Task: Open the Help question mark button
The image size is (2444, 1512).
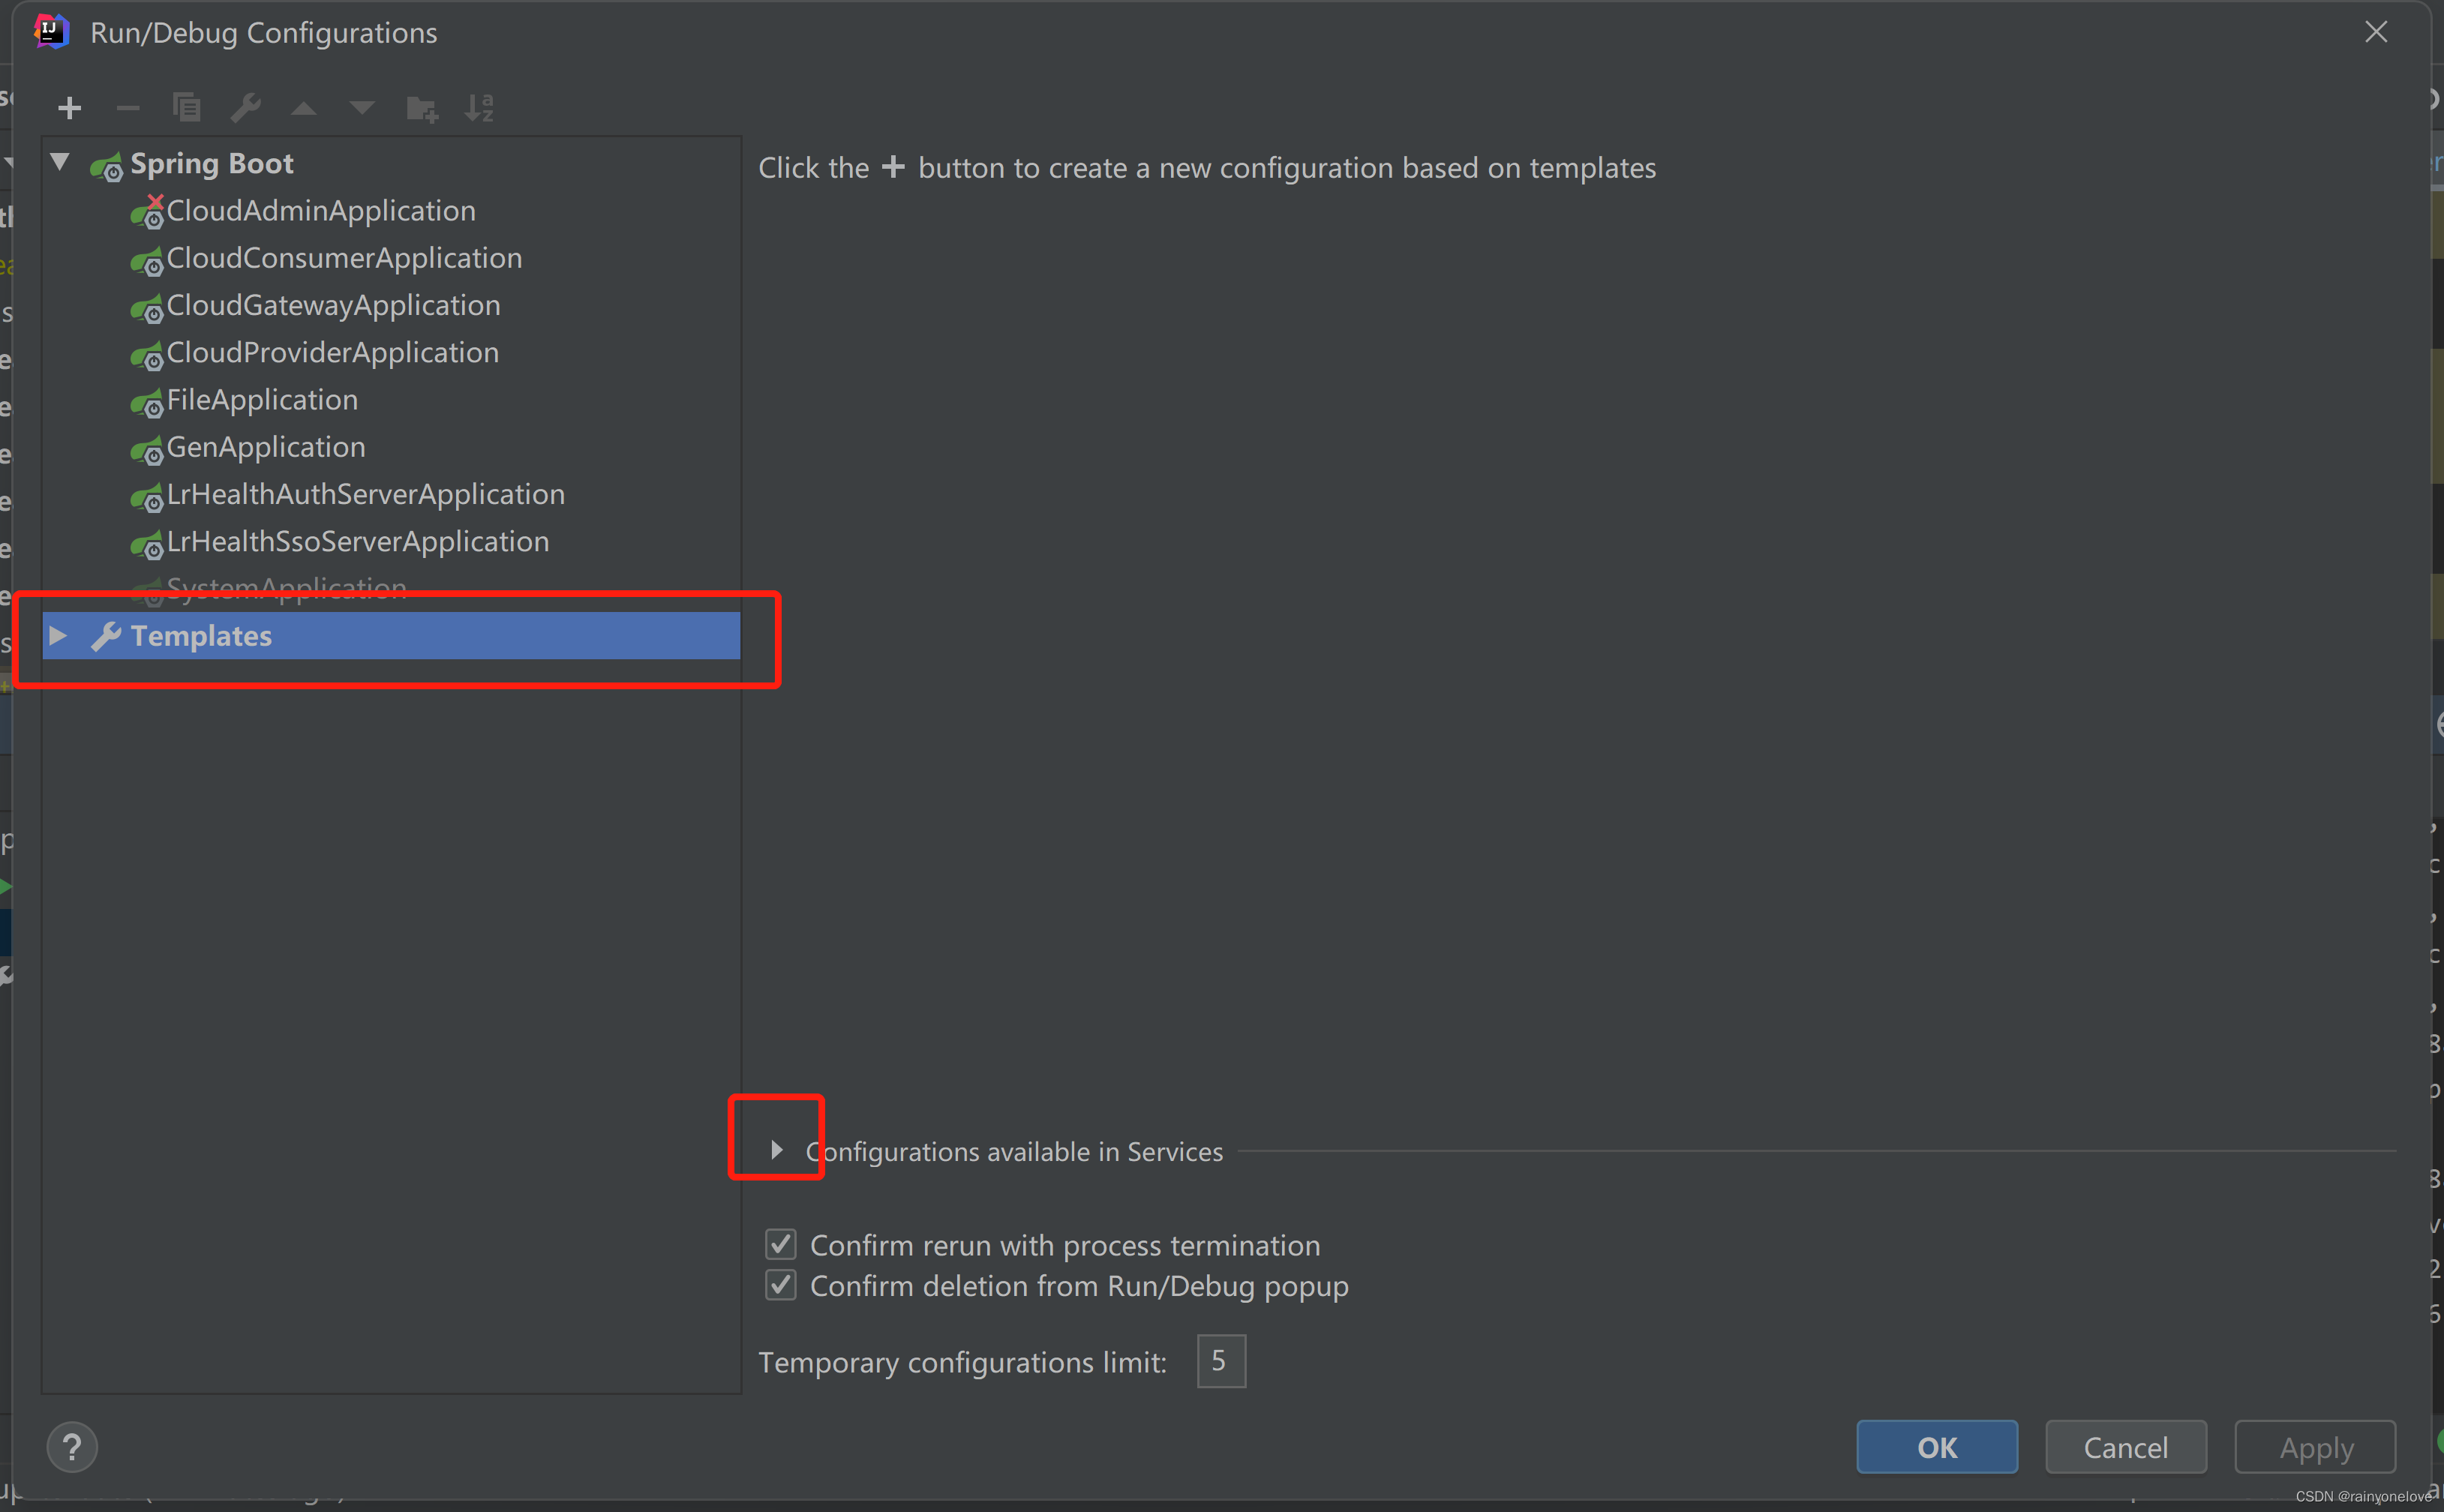Action: click(x=72, y=1447)
